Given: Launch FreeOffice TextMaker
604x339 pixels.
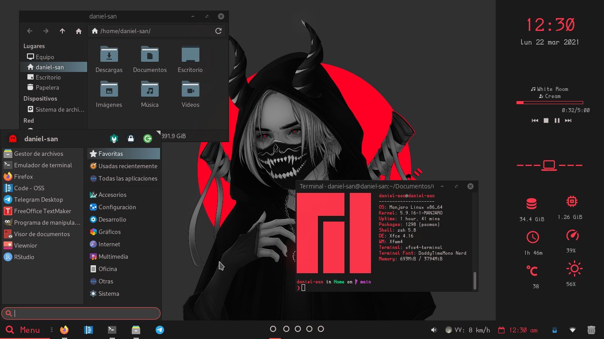Looking at the screenshot, I should [42, 211].
